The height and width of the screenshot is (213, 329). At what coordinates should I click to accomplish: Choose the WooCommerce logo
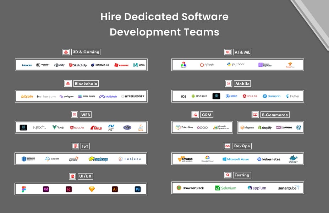(x=284, y=127)
